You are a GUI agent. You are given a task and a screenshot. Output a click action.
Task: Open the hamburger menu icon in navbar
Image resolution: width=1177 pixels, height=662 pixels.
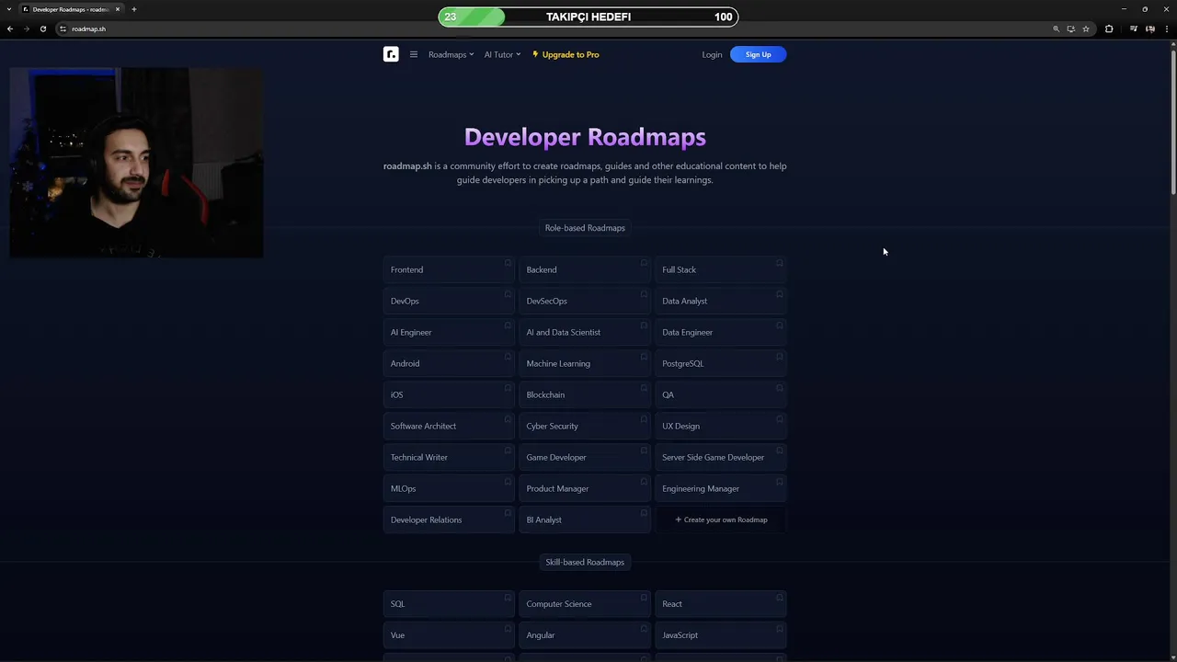click(x=414, y=54)
